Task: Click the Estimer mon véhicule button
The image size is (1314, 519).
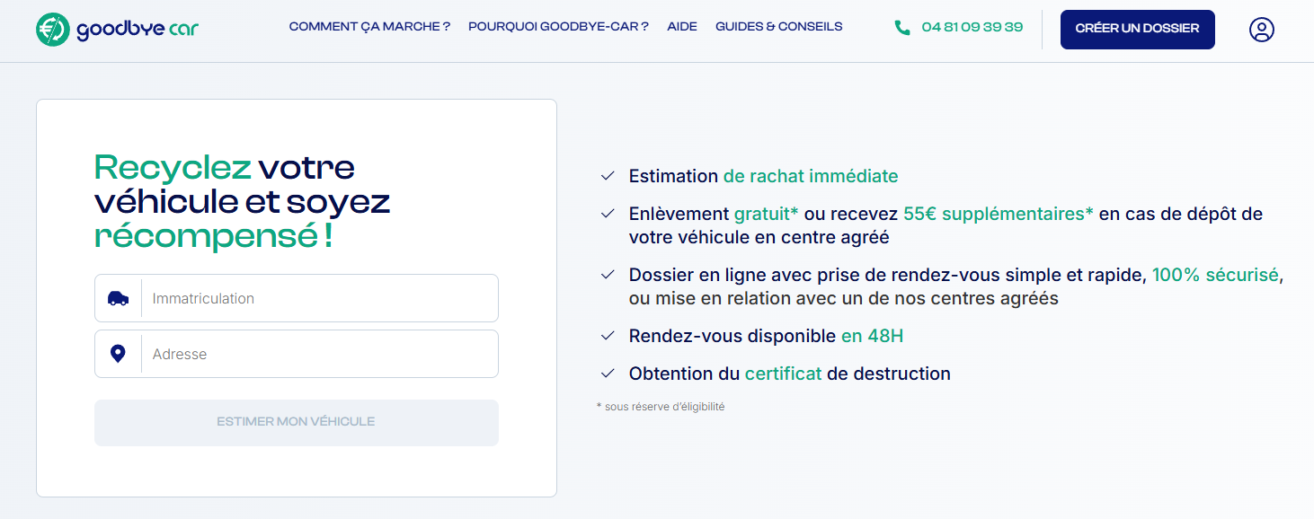Action: [297, 422]
